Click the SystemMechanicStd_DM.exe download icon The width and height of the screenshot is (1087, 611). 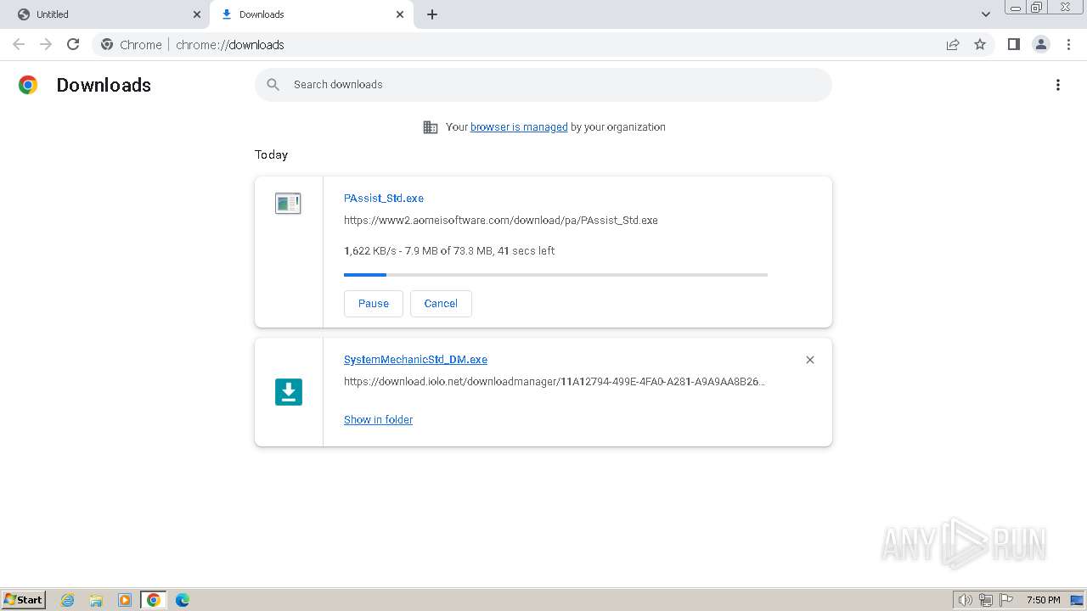point(289,392)
